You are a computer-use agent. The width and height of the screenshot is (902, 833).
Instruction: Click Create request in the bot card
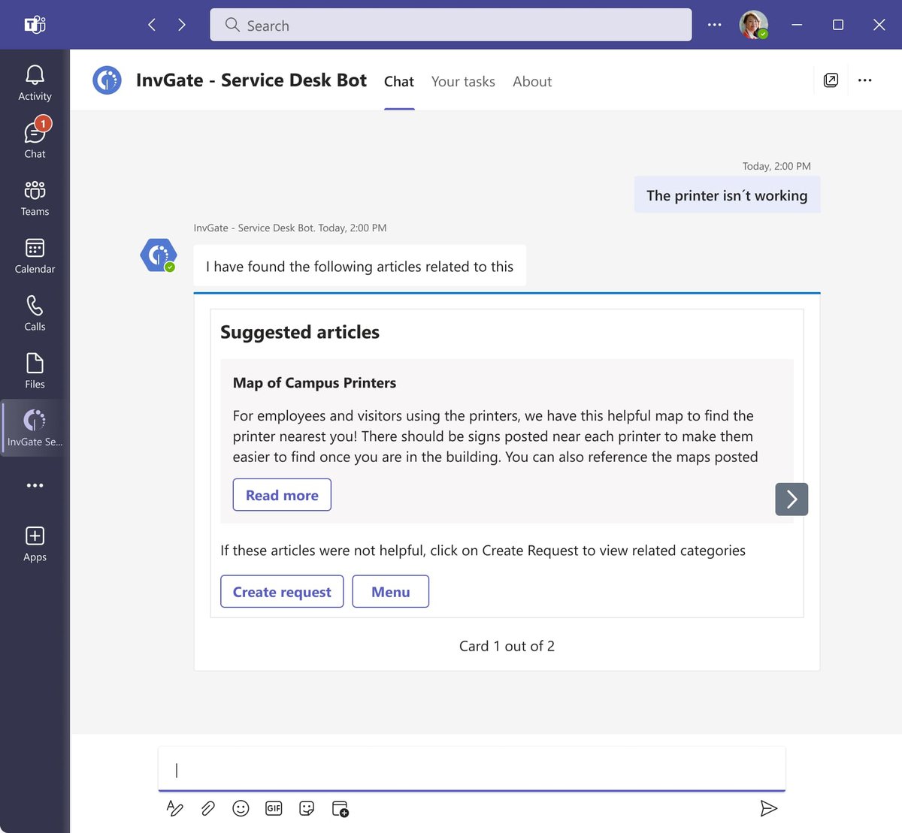(282, 591)
